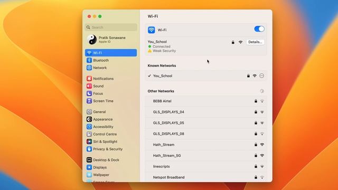The image size is (338, 190).
Task: Click the Appearance icon in the sidebar
Action: [x=89, y=119]
